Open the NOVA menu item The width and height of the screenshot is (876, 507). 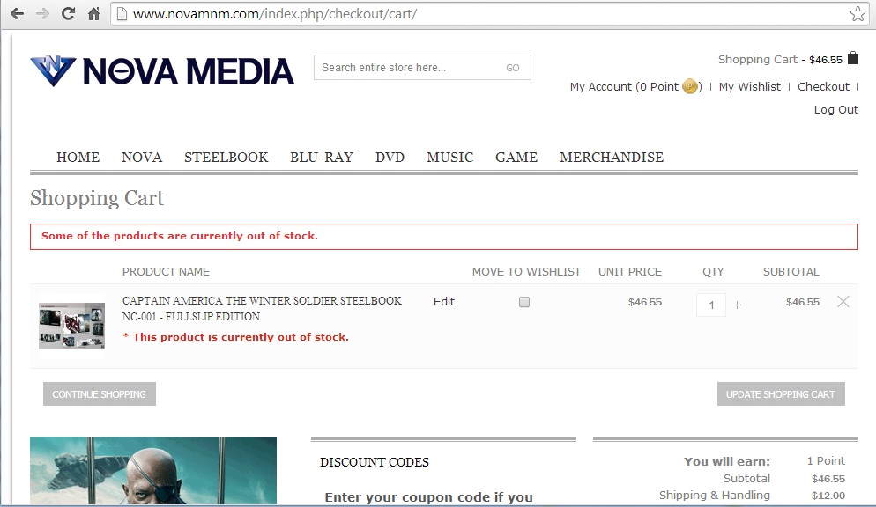(x=142, y=158)
